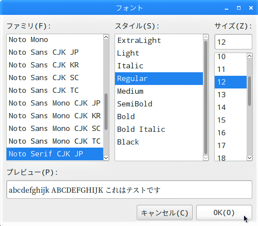Click family list scroll-down arrow
This screenshot has height=226, width=258.
click(106, 158)
